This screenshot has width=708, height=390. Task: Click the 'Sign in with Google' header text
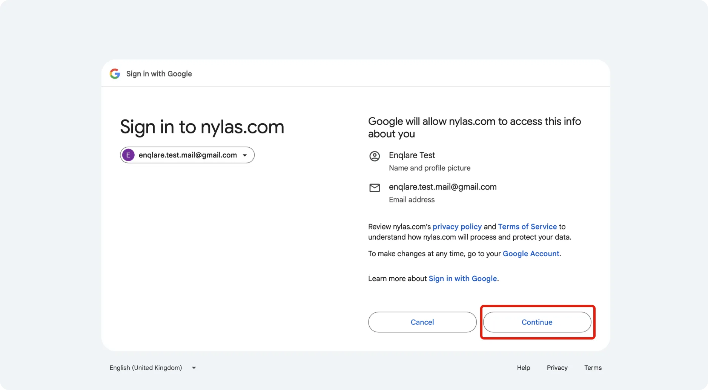(x=159, y=74)
